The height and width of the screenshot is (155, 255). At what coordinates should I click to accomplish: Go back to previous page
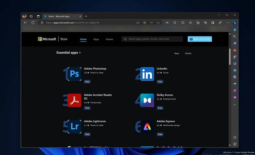click(x=25, y=23)
